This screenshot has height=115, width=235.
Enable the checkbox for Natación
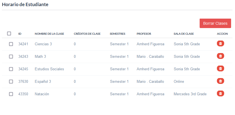tap(11, 94)
